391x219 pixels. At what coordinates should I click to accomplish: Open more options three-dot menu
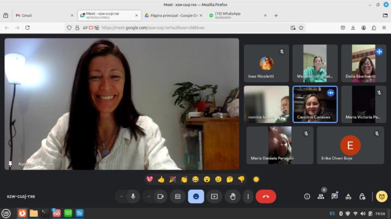pyautogui.click(x=248, y=196)
